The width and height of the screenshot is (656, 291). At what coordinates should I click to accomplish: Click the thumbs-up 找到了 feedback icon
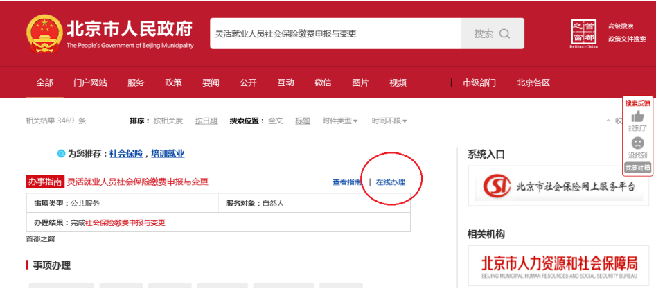[637, 116]
